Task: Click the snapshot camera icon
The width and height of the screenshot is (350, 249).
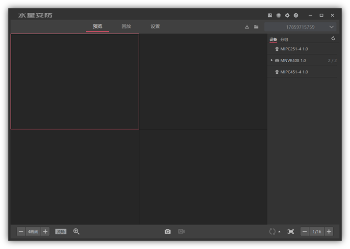Action: (168, 231)
